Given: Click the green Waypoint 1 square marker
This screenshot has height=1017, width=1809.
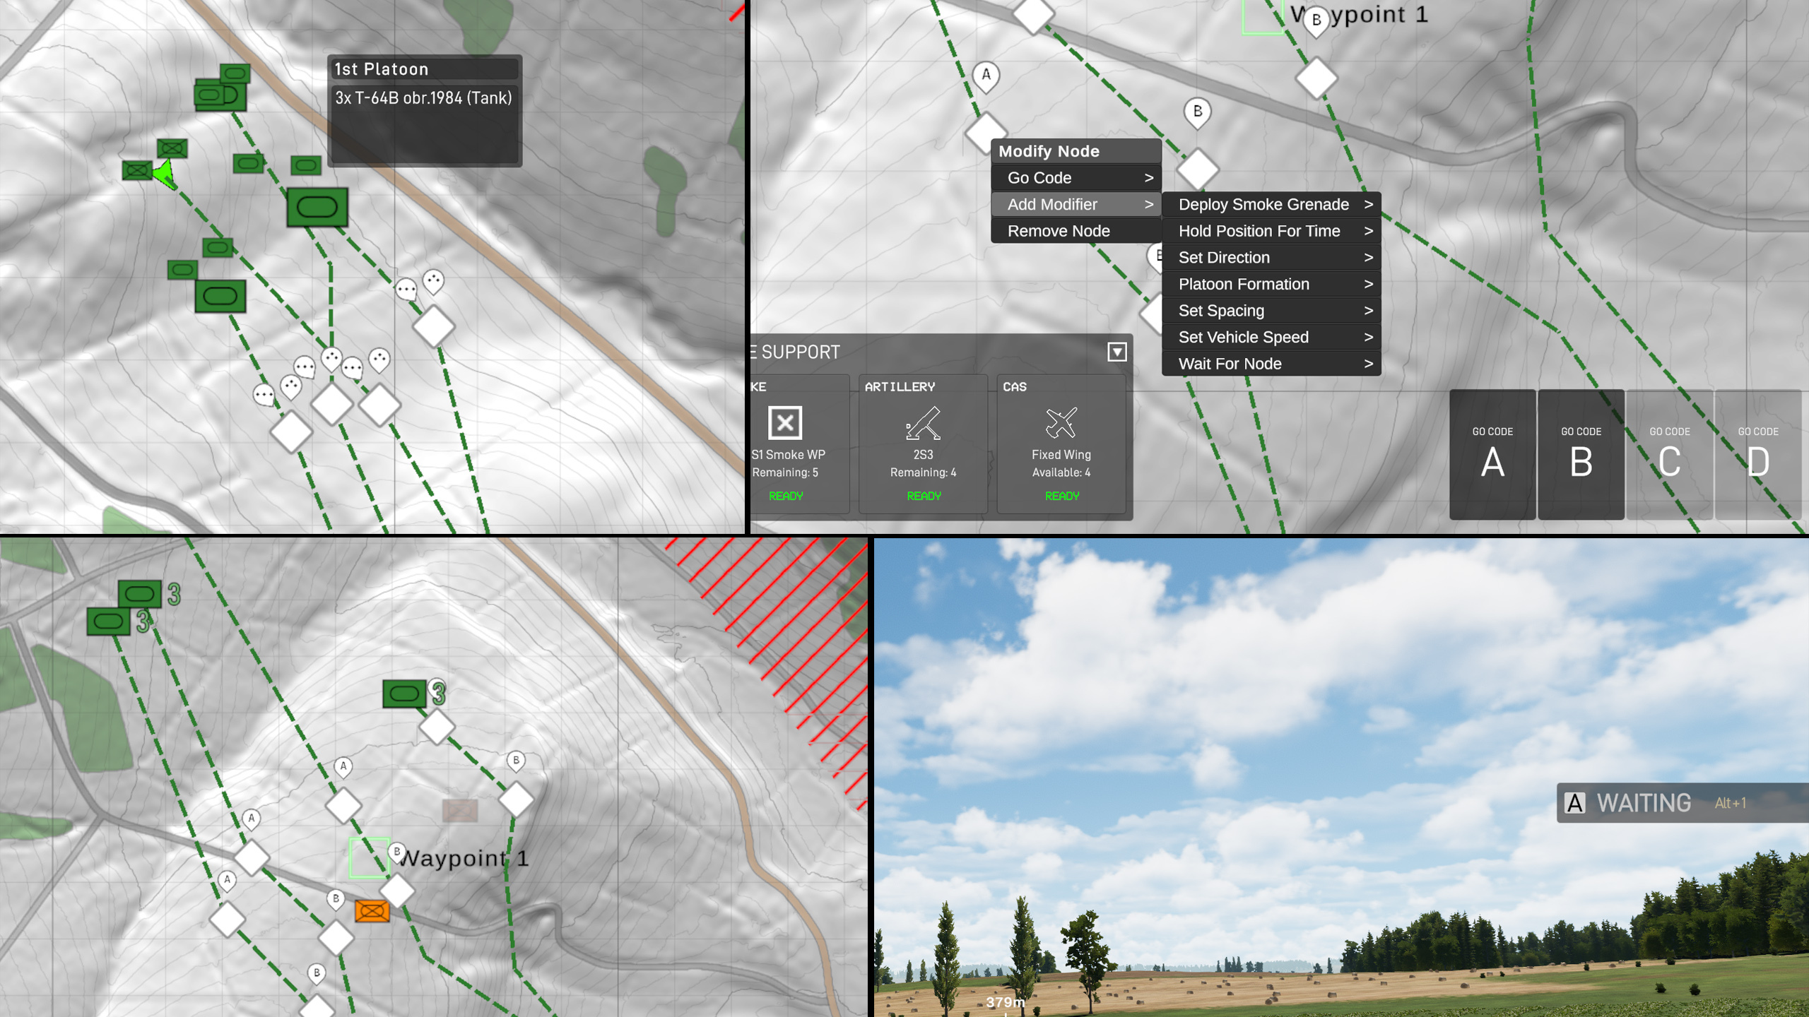Looking at the screenshot, I should [369, 857].
